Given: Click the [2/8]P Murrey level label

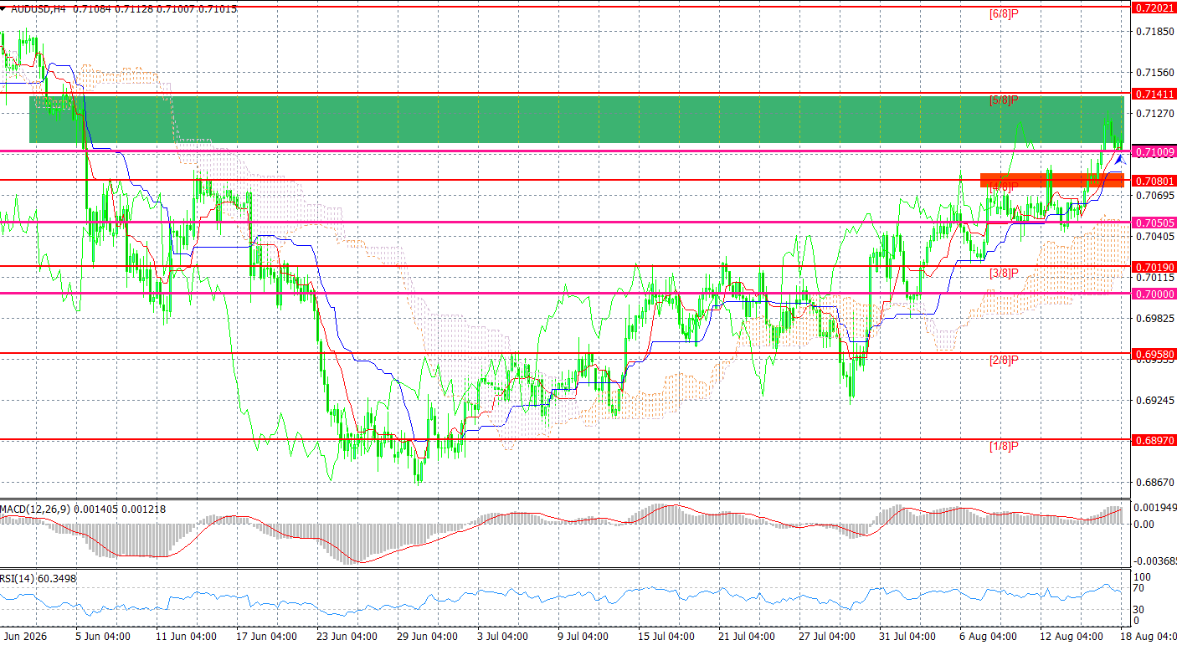Looking at the screenshot, I should (1004, 360).
